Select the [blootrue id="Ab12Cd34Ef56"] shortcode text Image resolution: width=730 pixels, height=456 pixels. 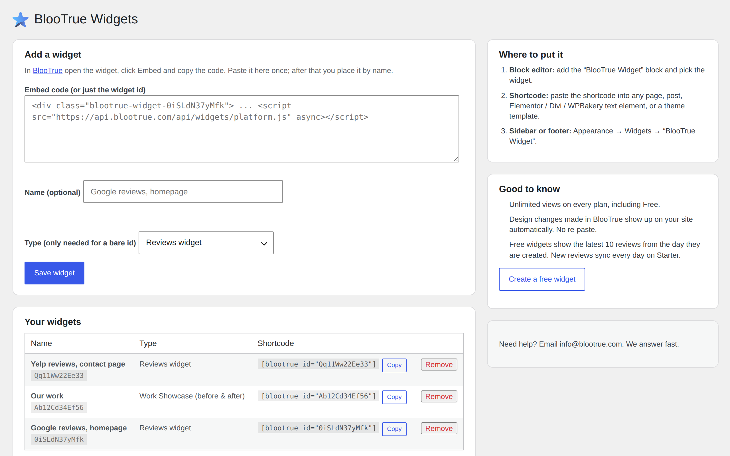coord(319,396)
